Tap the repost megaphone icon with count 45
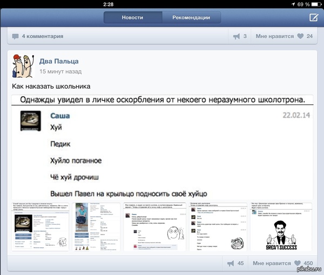This screenshot has height=275, width=324. click(231, 264)
